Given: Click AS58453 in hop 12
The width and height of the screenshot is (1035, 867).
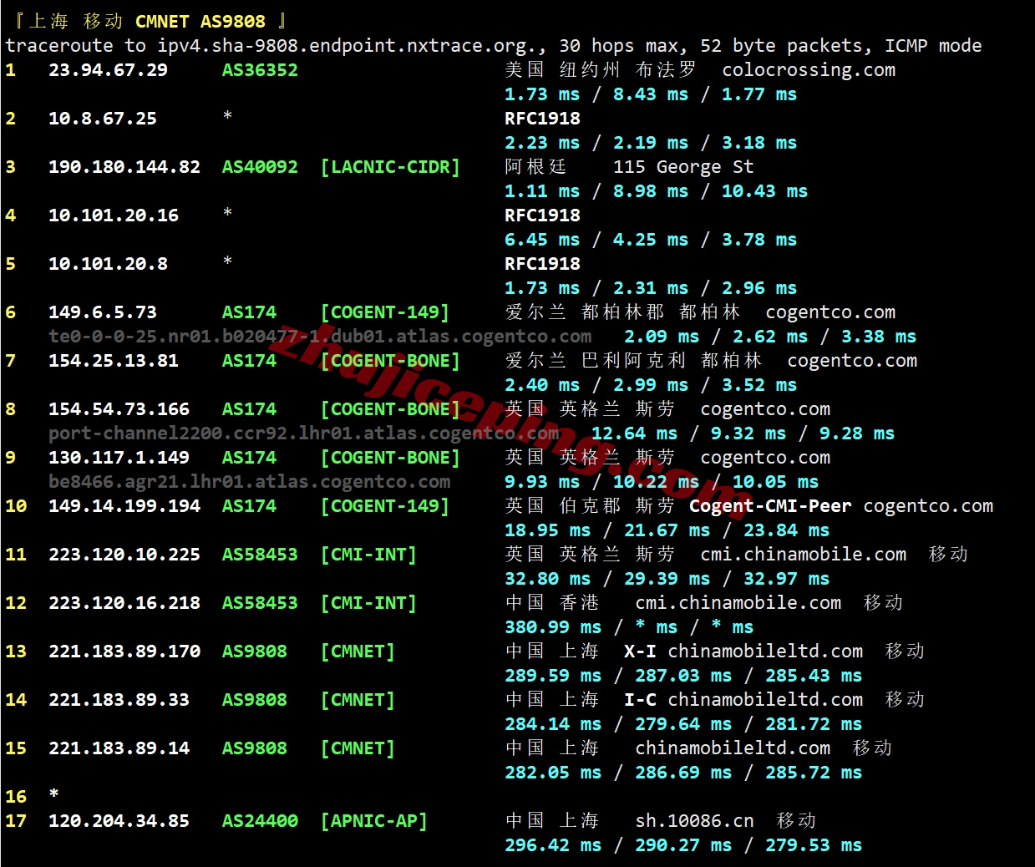Looking at the screenshot, I should tap(260, 603).
